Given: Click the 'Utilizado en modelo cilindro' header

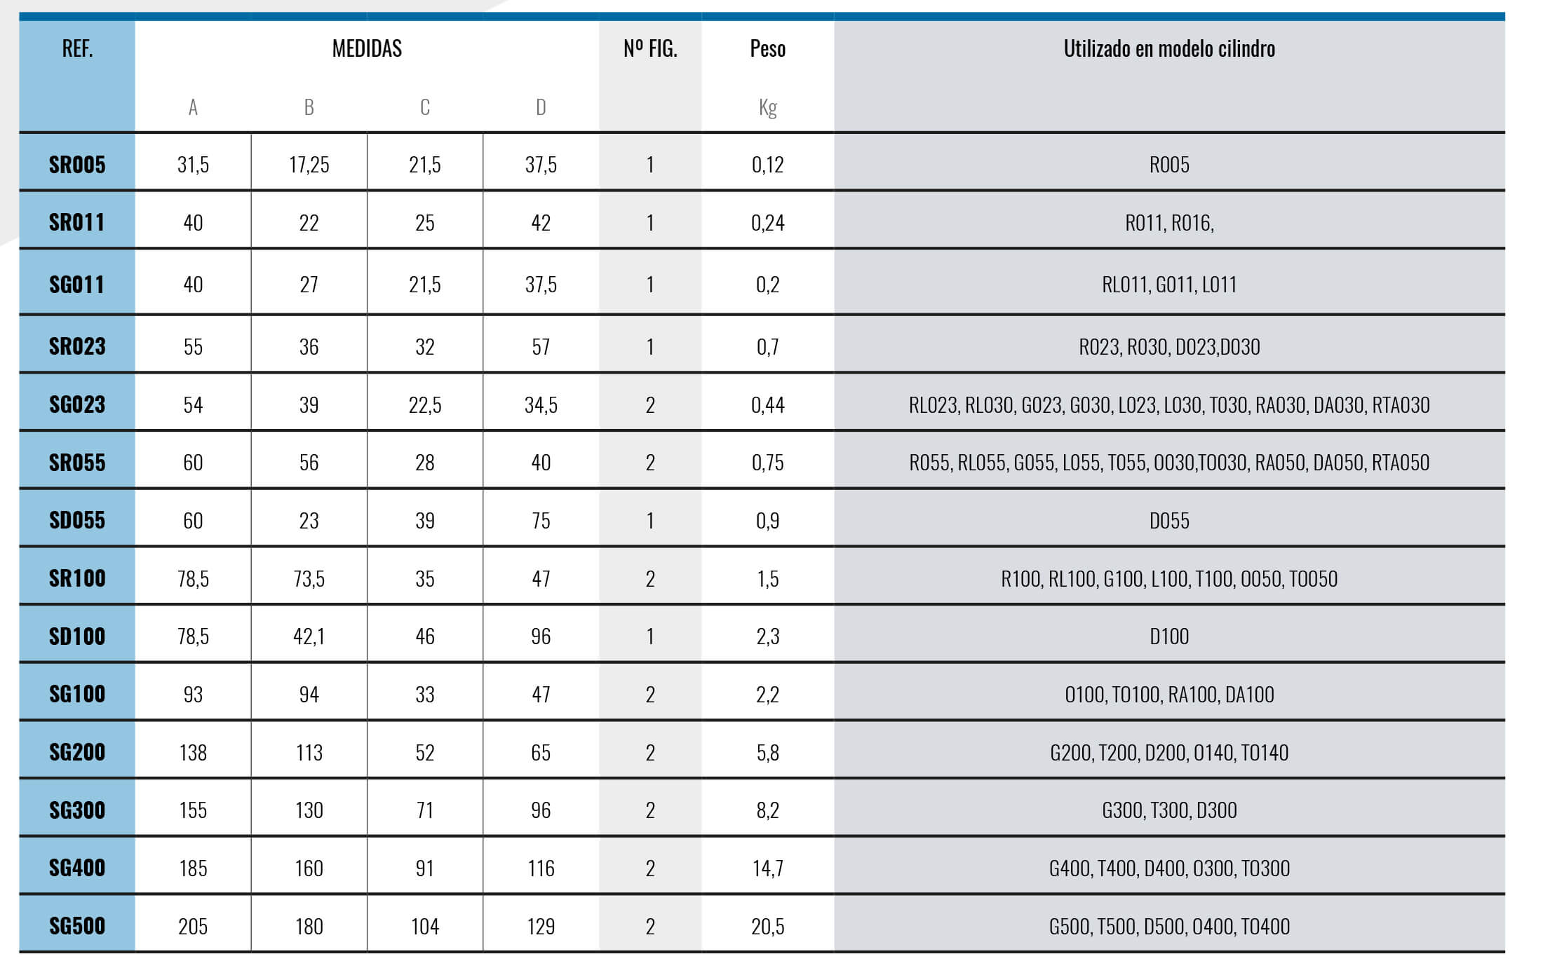Looking at the screenshot, I should tap(1169, 48).
